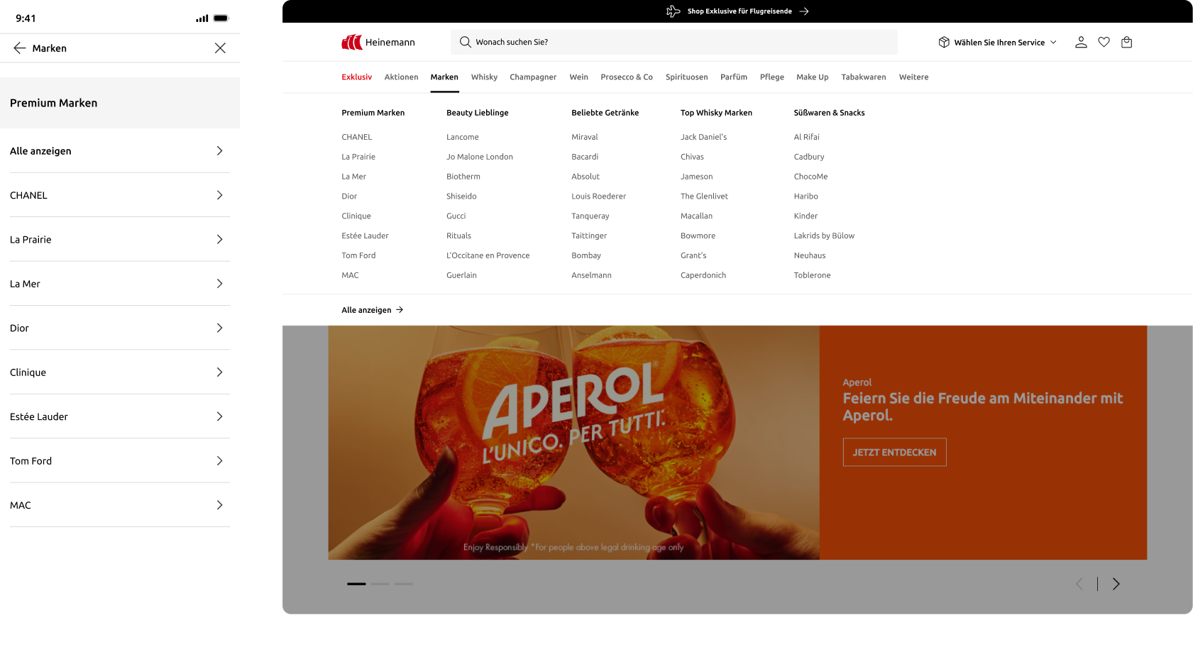Select the Make Up navigation tab
1193x647 pixels.
pyautogui.click(x=812, y=77)
